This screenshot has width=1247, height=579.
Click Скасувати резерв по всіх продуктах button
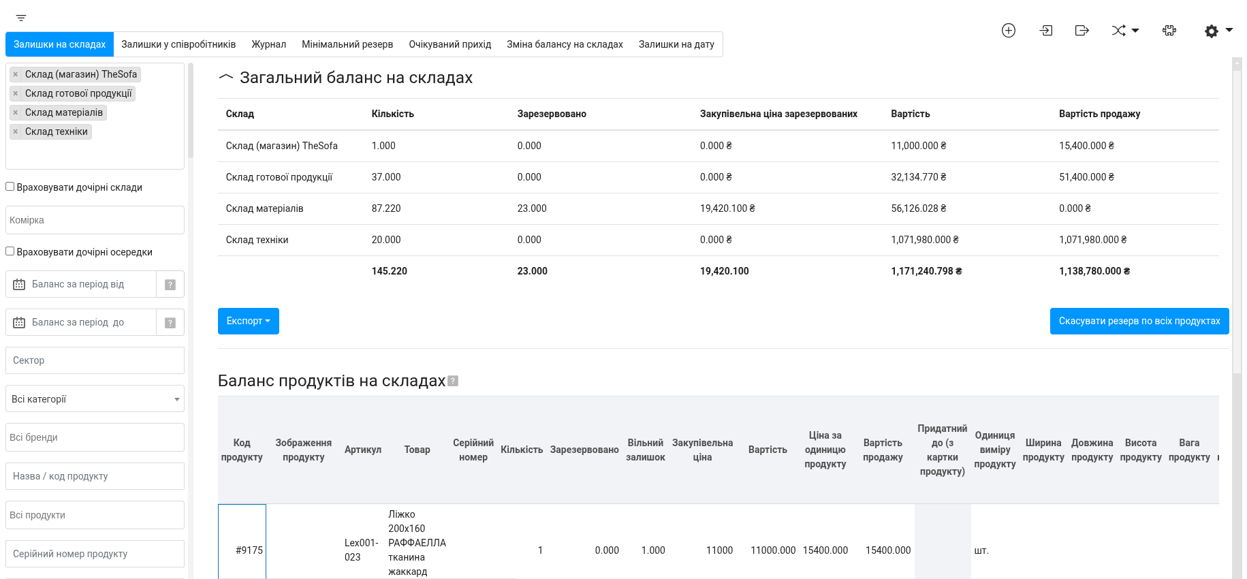tap(1139, 321)
